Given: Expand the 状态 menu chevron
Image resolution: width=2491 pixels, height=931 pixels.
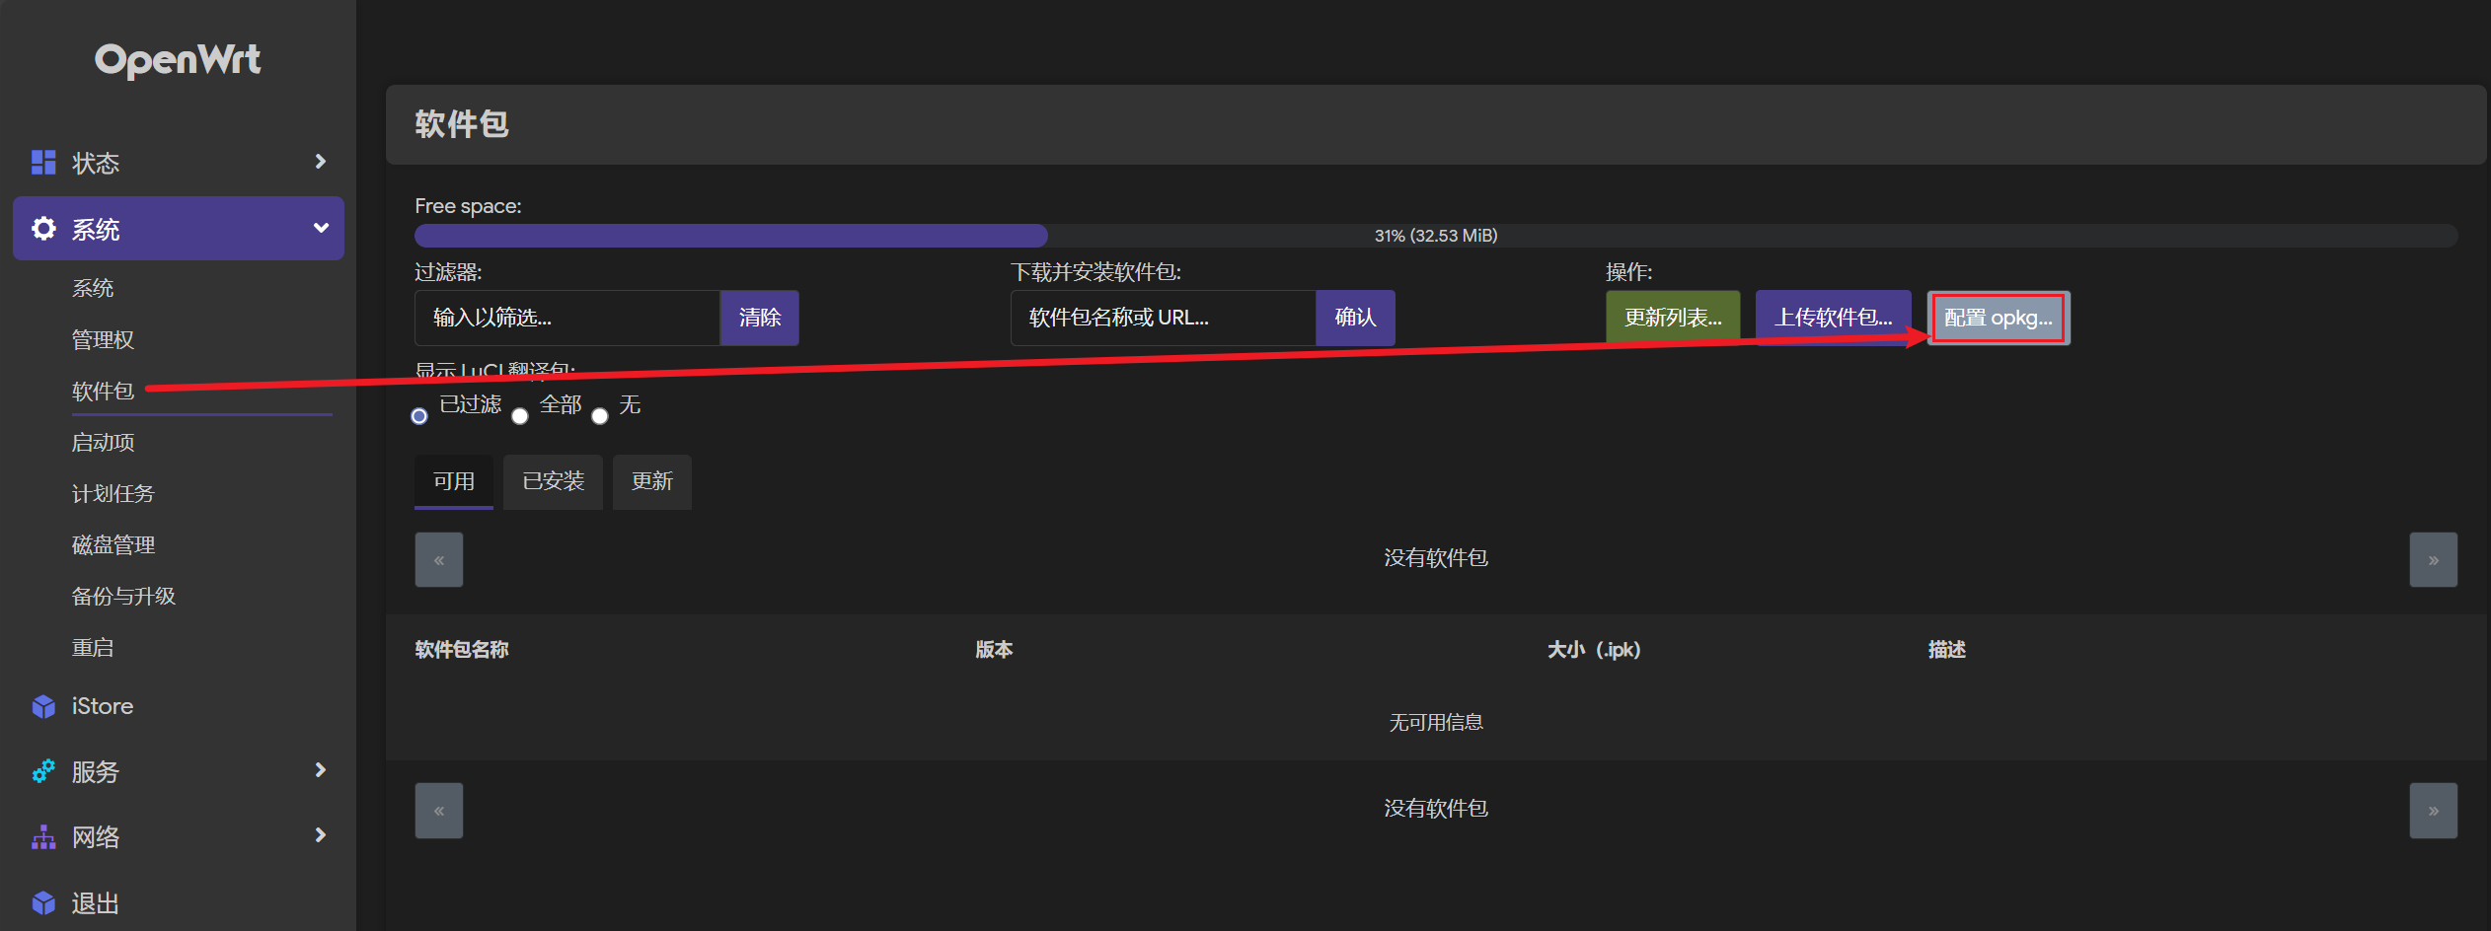Looking at the screenshot, I should pos(320,162).
